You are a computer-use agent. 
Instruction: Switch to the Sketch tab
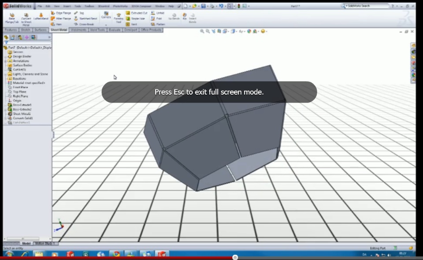coord(26,30)
